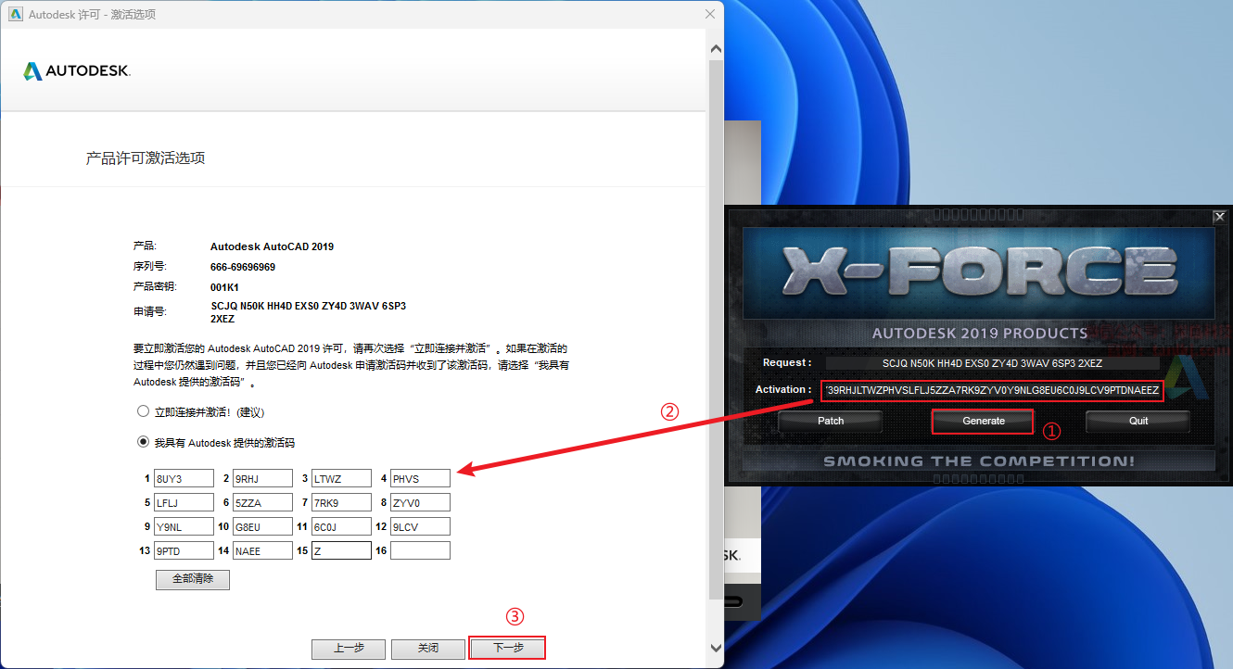Click the Autodesk app icon in the title bar
This screenshot has width=1233, height=669.
tap(15, 14)
